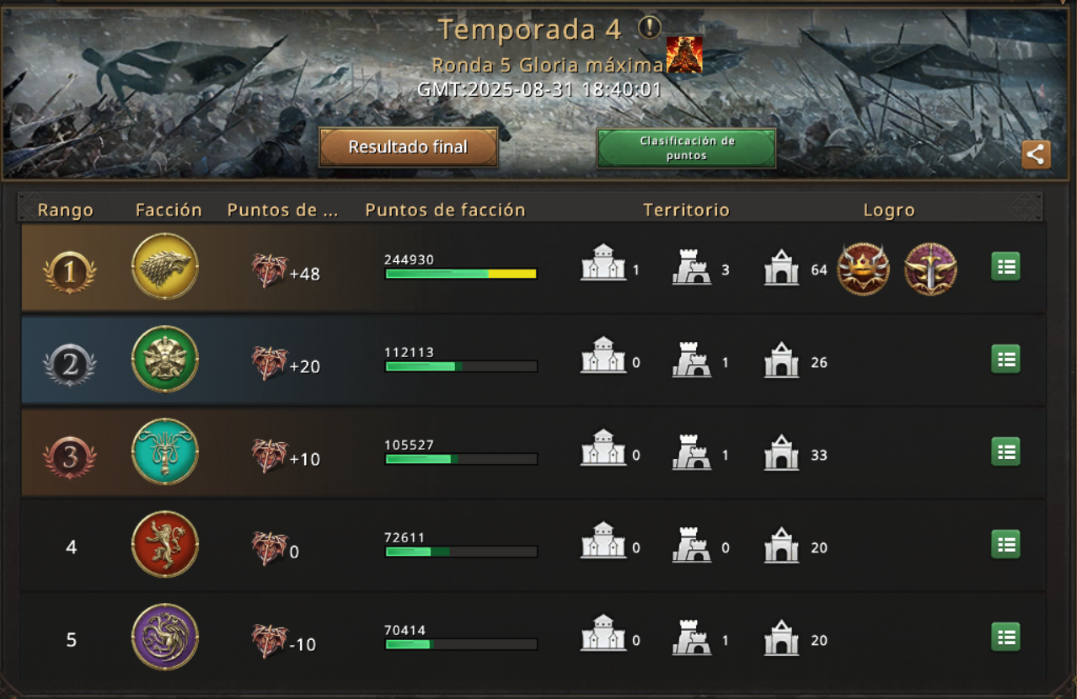This screenshot has width=1077, height=699.
Task: Switch to Clasificación de puntos tab
Action: tap(687, 148)
